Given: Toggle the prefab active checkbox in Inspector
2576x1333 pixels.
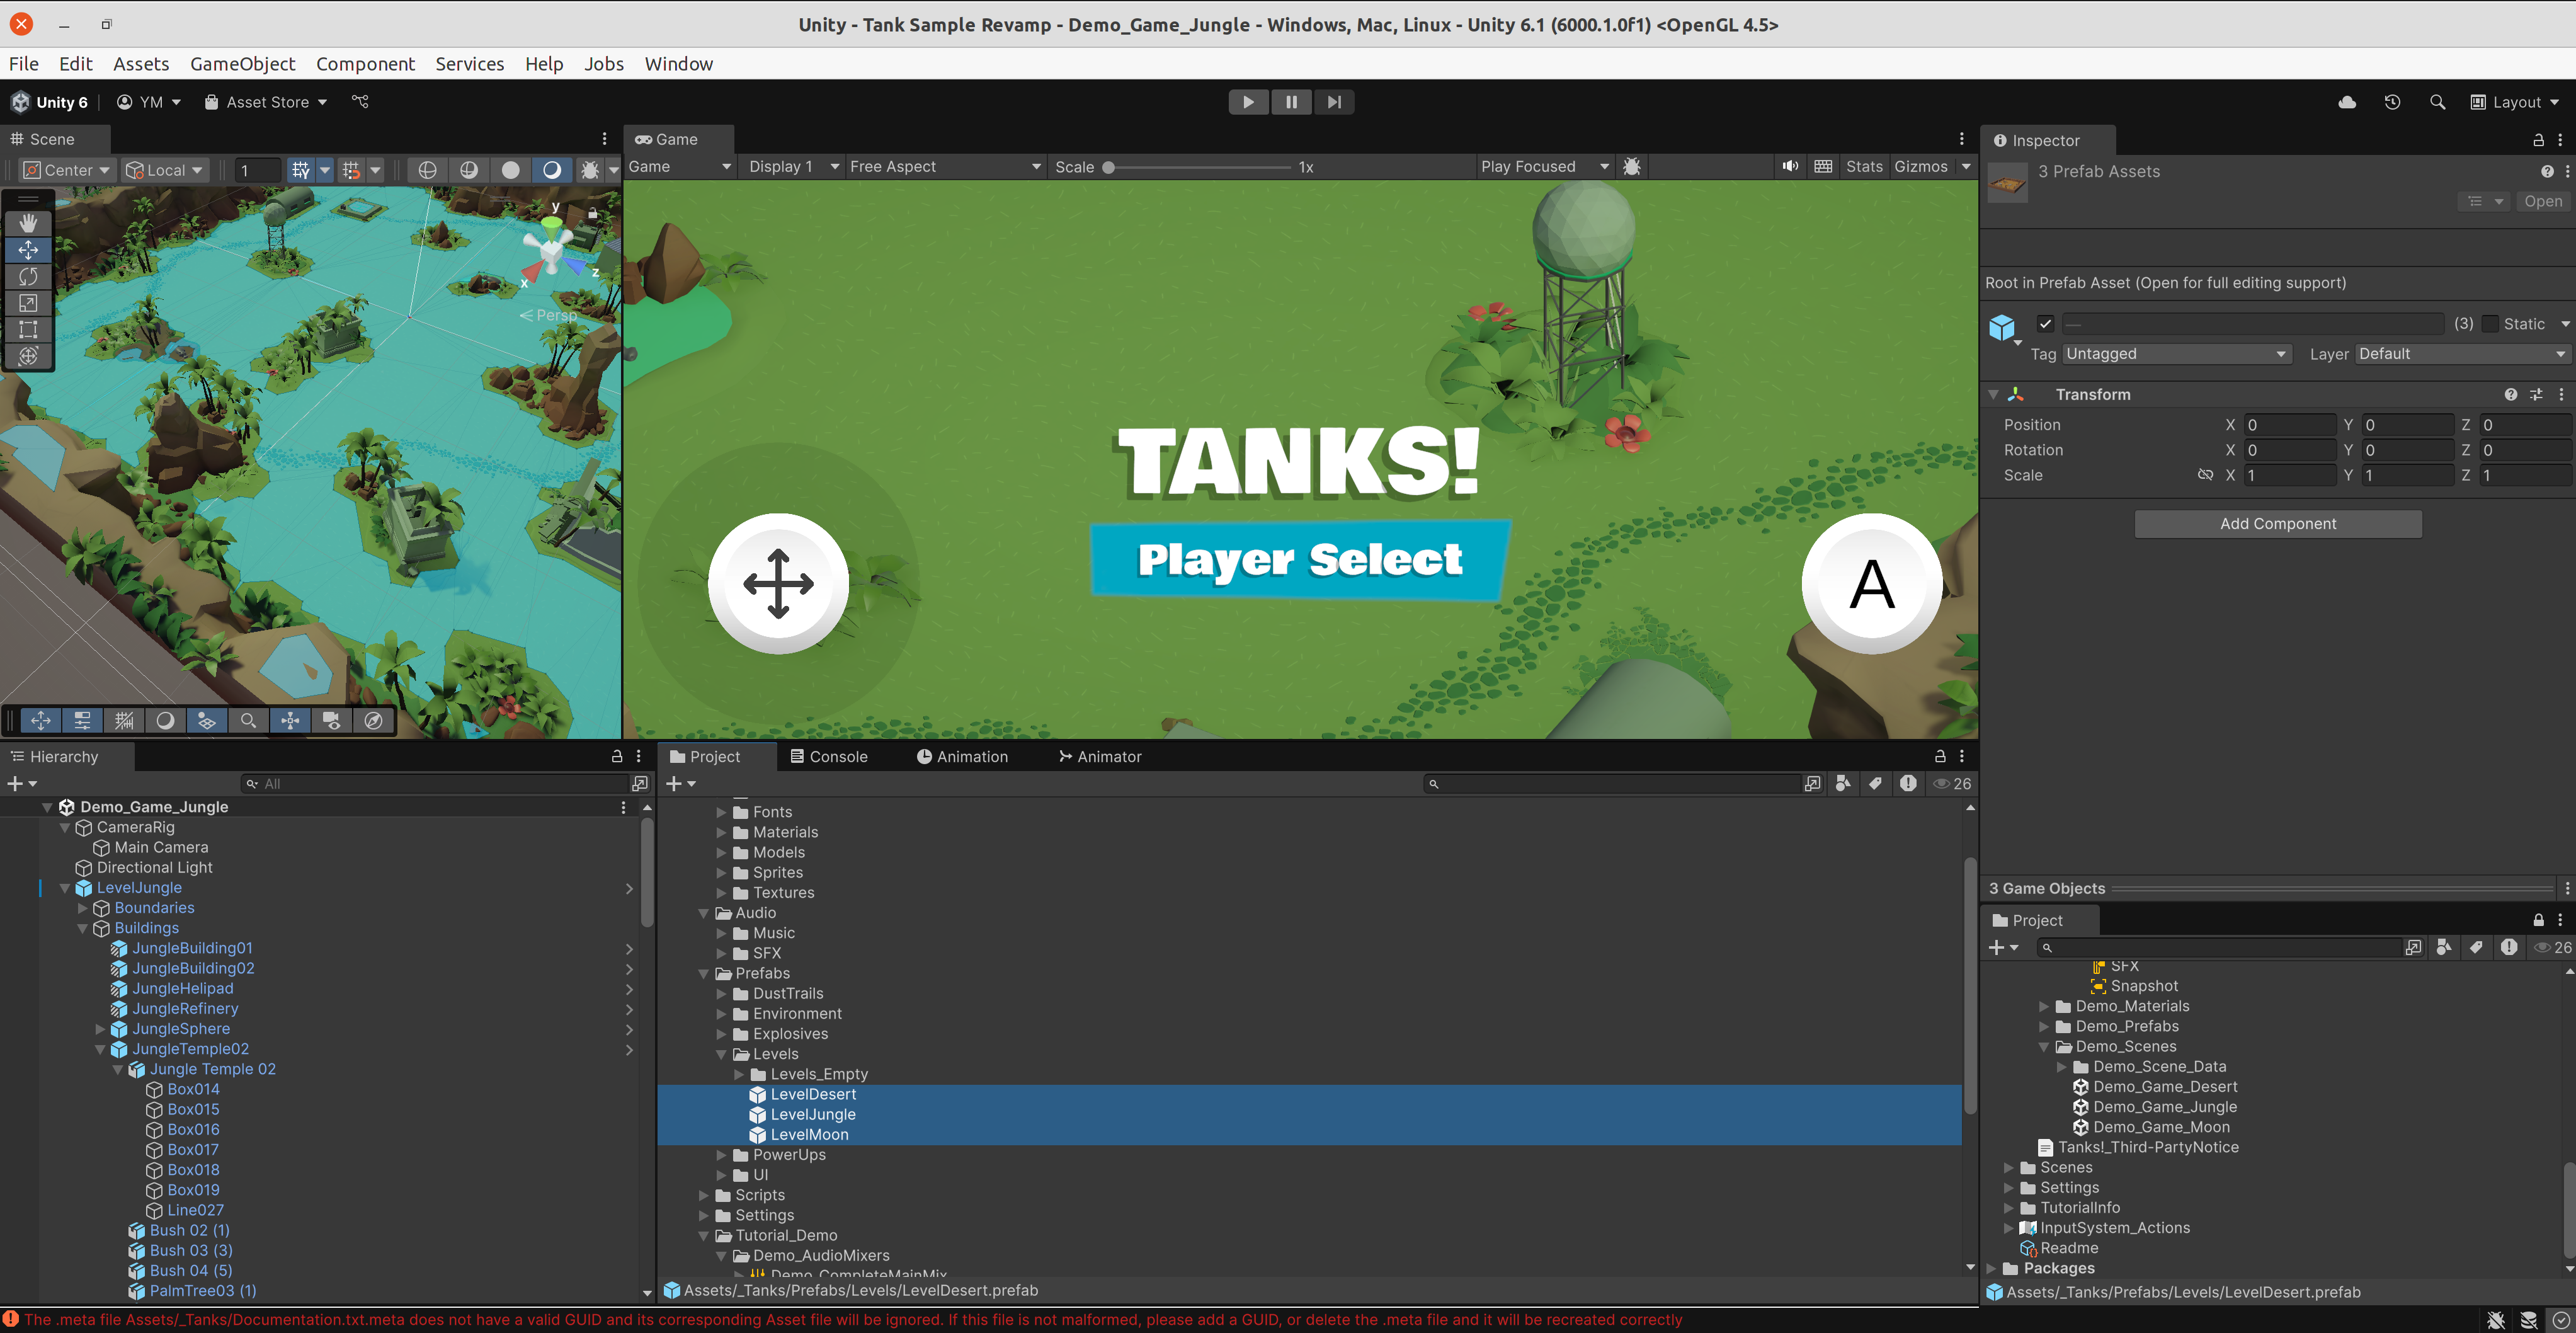Looking at the screenshot, I should tap(2045, 324).
